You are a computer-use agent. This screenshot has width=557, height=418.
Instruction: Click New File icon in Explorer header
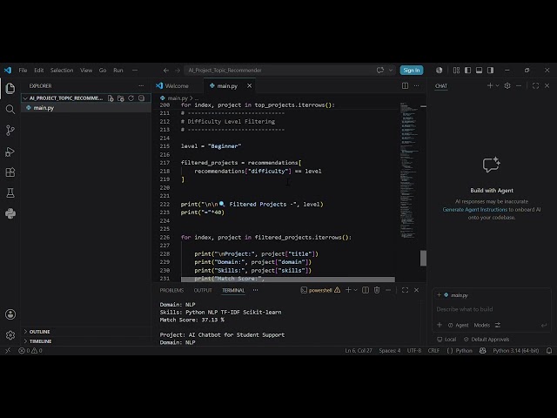111,98
